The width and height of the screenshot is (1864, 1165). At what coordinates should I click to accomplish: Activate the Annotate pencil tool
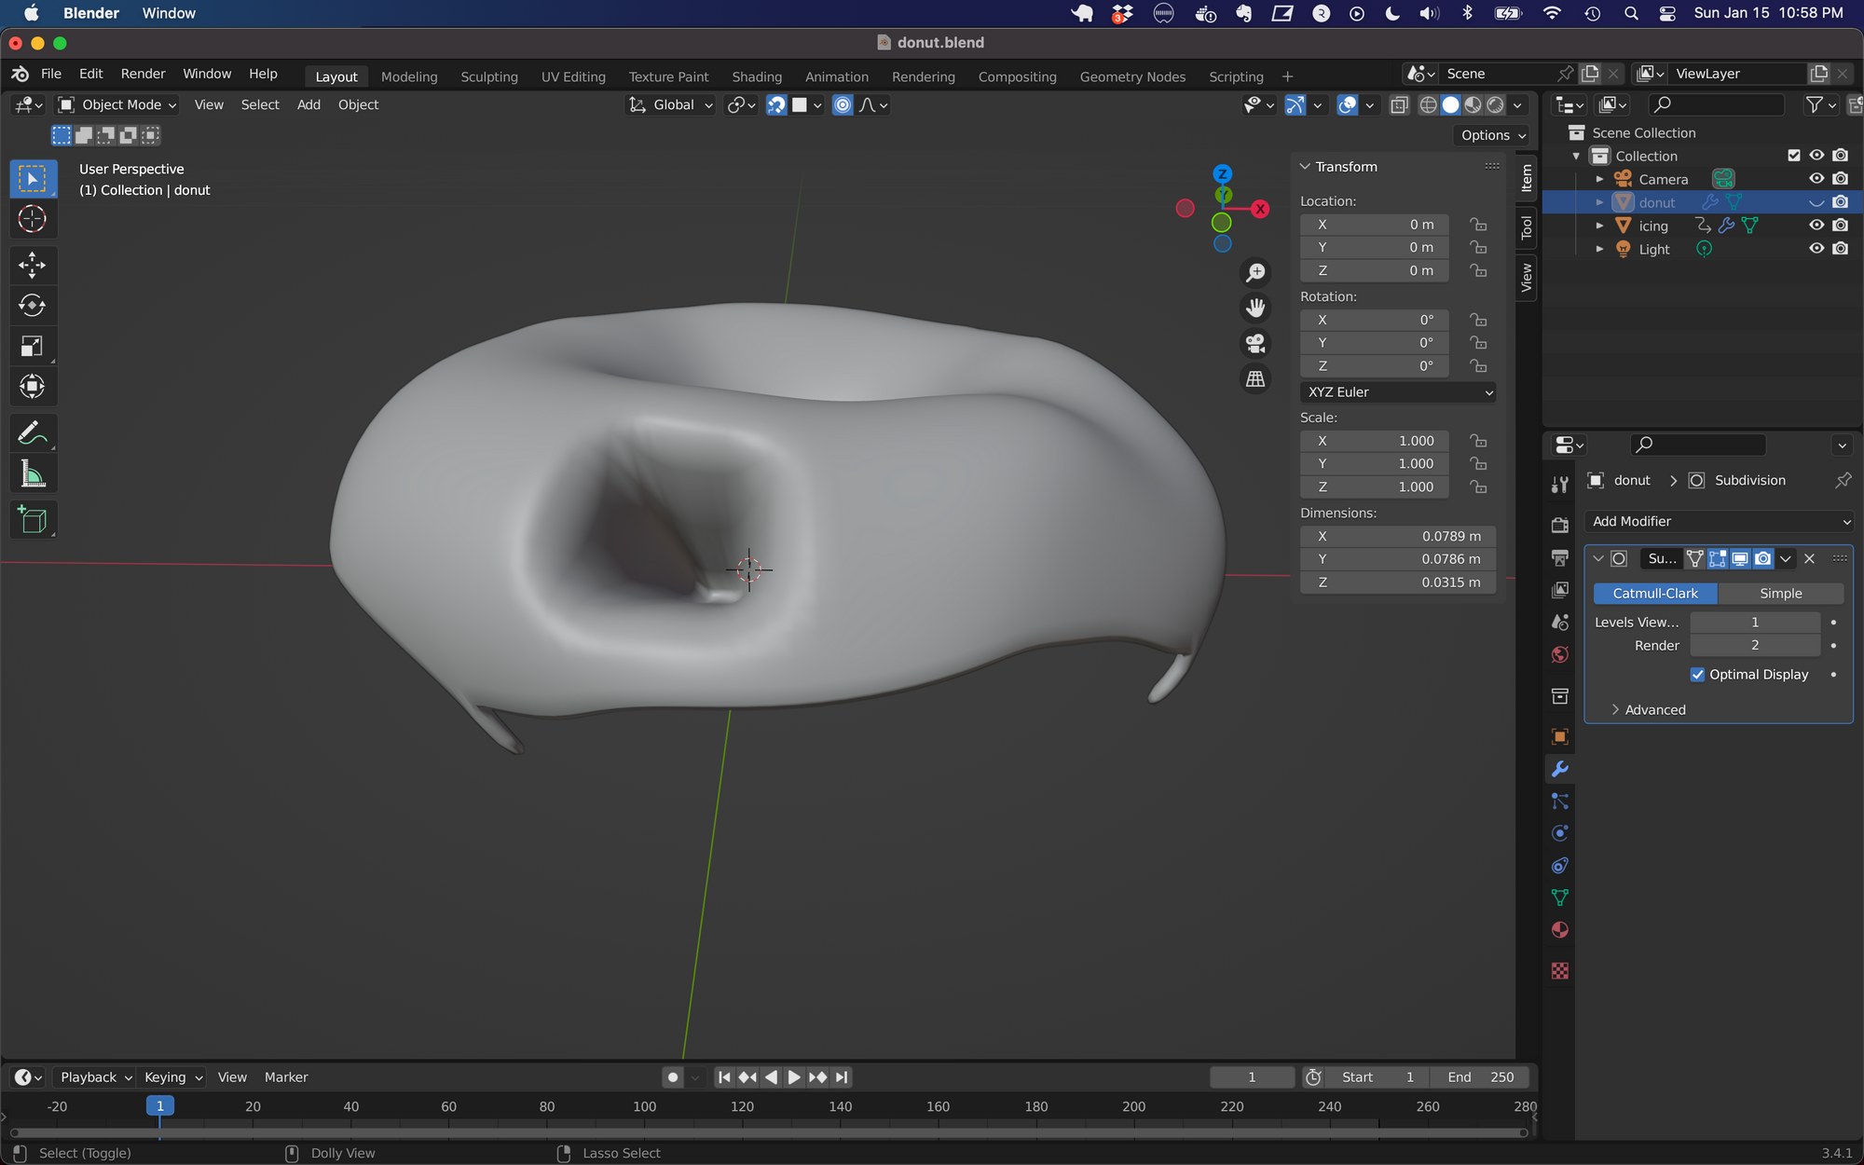[x=32, y=433]
